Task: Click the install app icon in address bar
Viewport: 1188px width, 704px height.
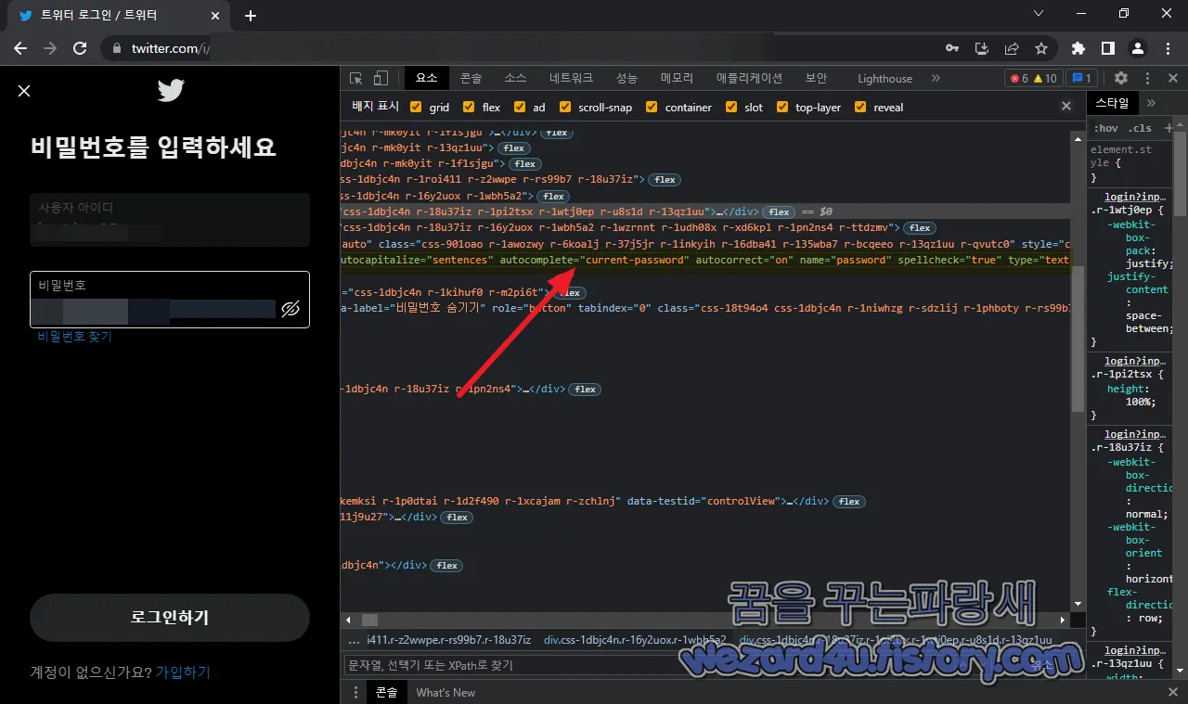Action: click(x=982, y=48)
